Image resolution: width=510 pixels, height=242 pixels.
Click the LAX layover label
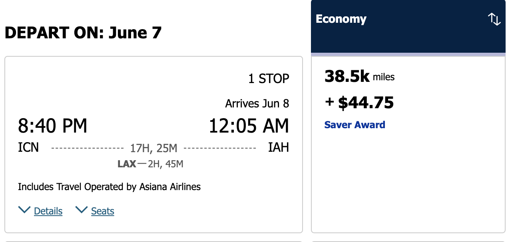[127, 164]
